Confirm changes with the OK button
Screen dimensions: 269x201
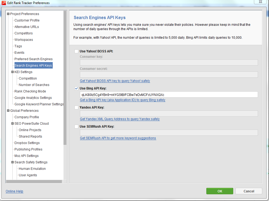[220, 191]
